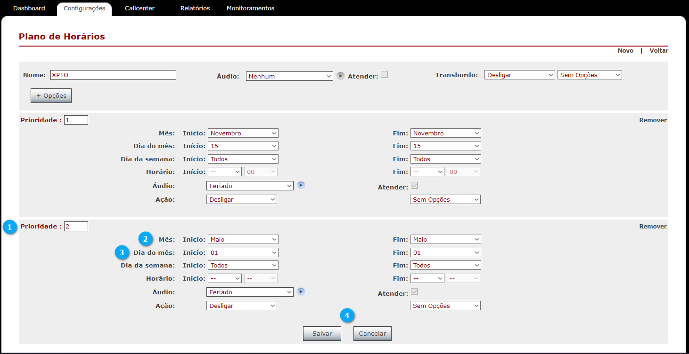Image resolution: width=689 pixels, height=354 pixels.
Task: Open Horário Fim hour dropdown, Prioridade 1
Action: tap(427, 172)
